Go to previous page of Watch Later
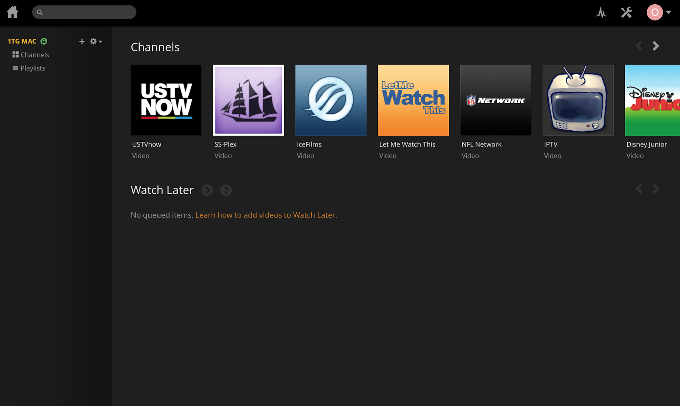680x406 pixels. pos(639,189)
